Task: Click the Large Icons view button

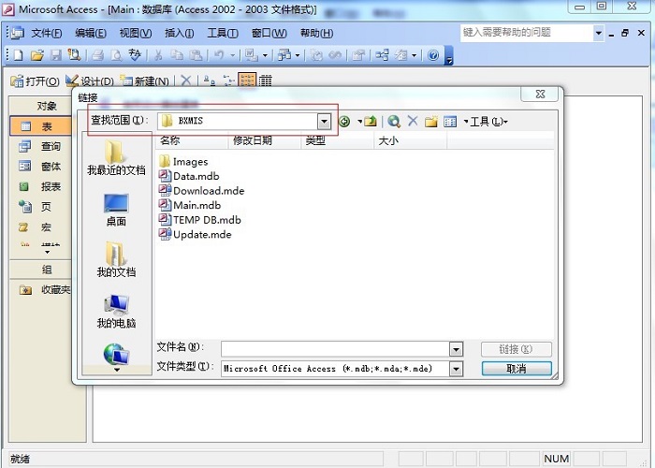Action: pyautogui.click(x=210, y=80)
